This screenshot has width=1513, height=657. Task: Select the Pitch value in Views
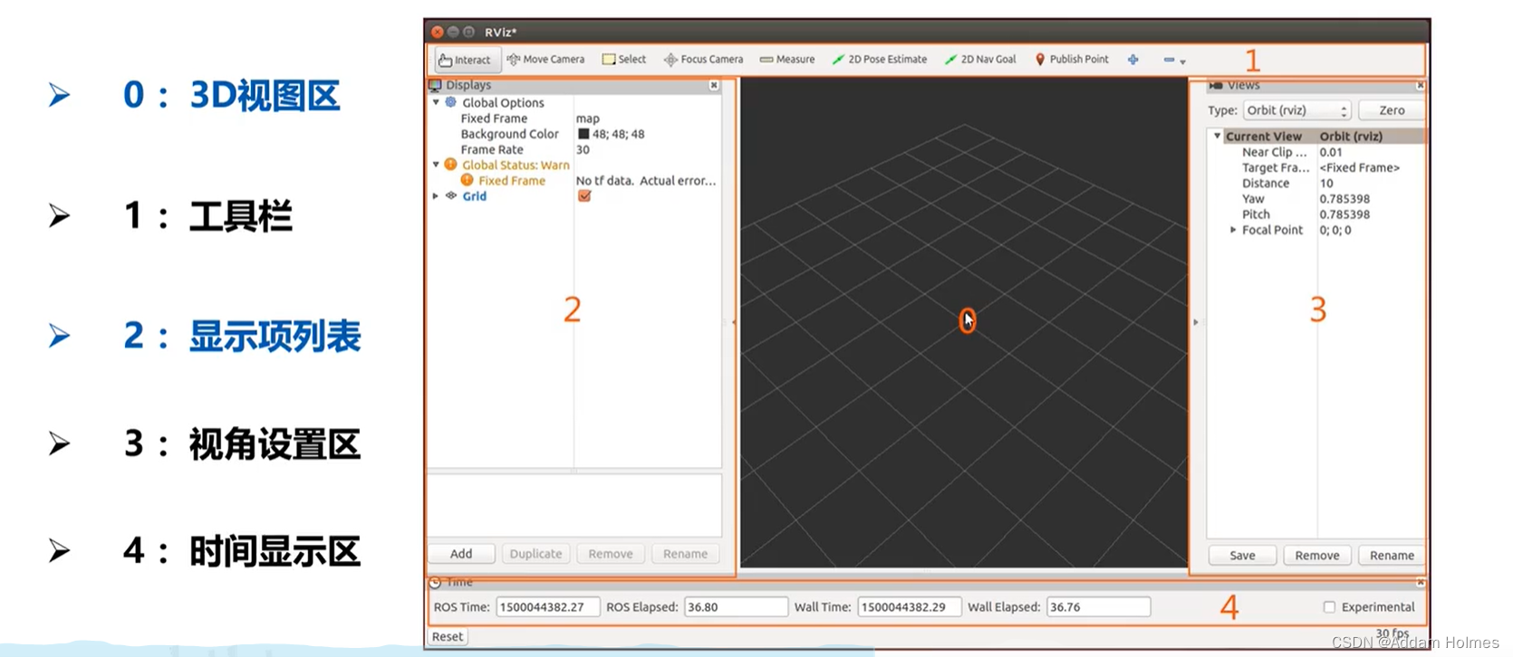[x=1344, y=214]
